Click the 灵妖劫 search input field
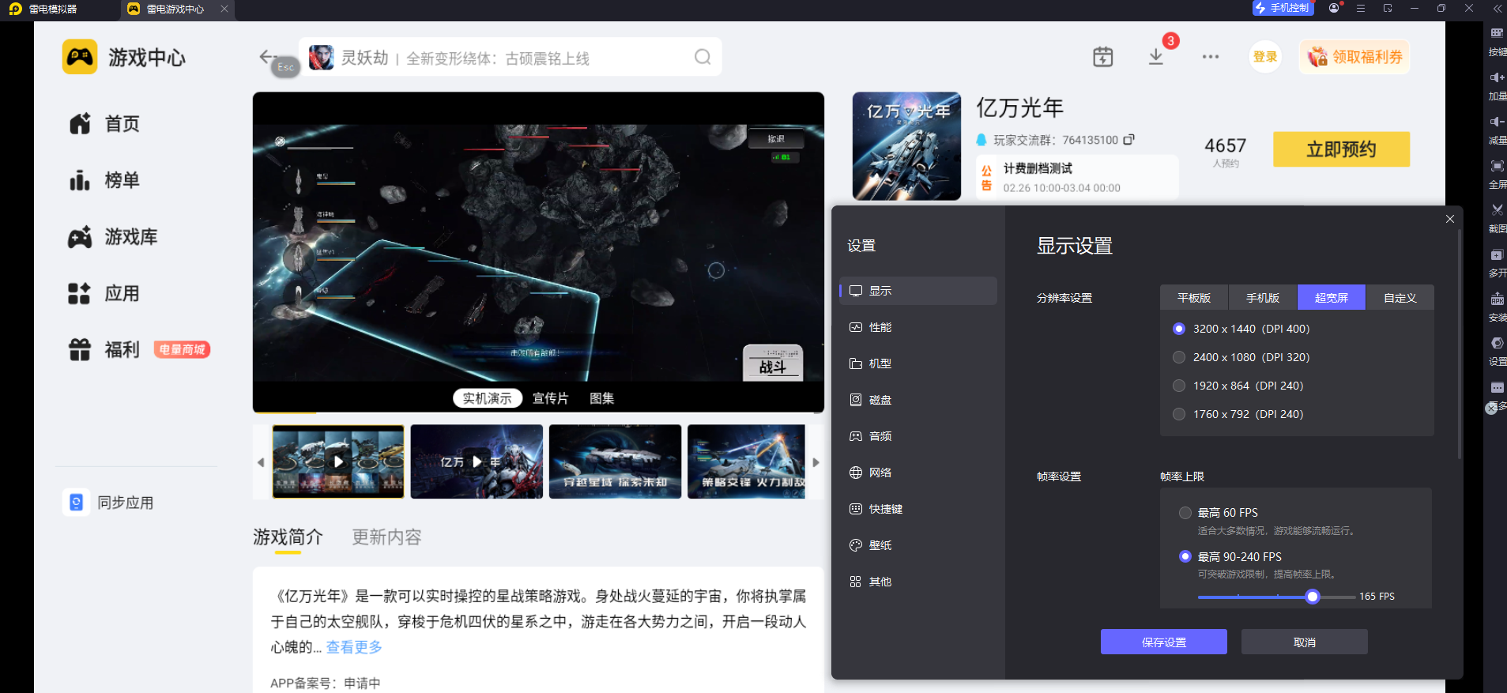The height and width of the screenshot is (693, 1507). tap(506, 58)
